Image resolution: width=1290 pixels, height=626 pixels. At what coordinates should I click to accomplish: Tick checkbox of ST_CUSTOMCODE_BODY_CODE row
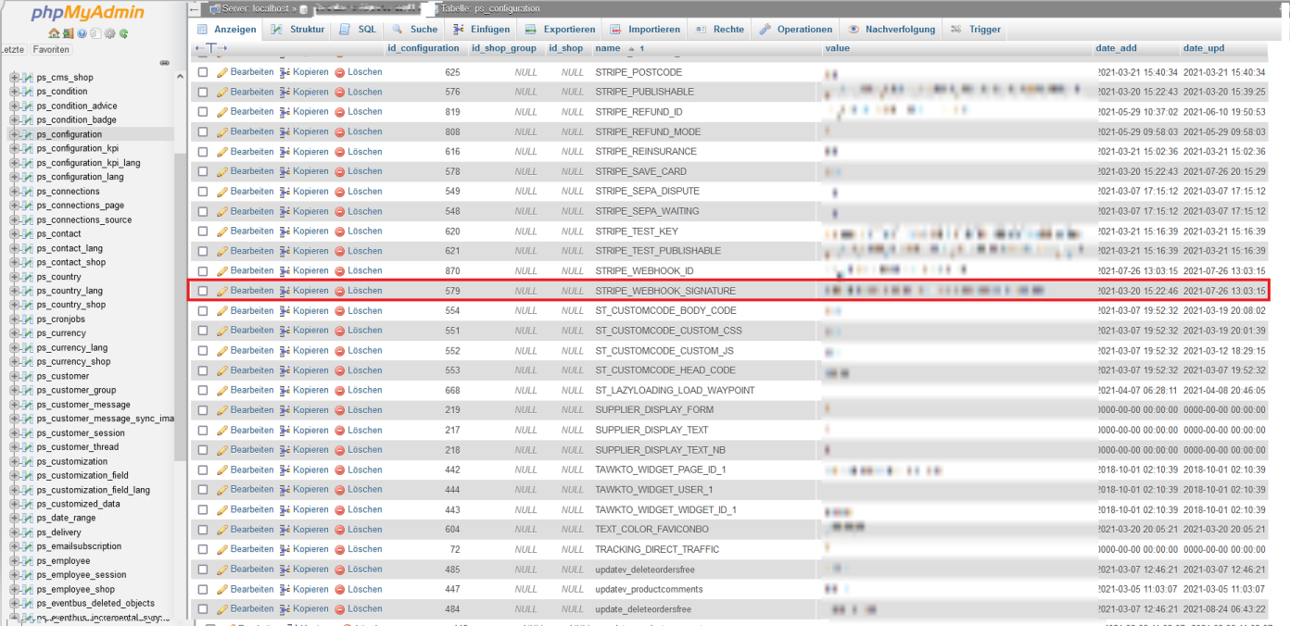coord(202,311)
